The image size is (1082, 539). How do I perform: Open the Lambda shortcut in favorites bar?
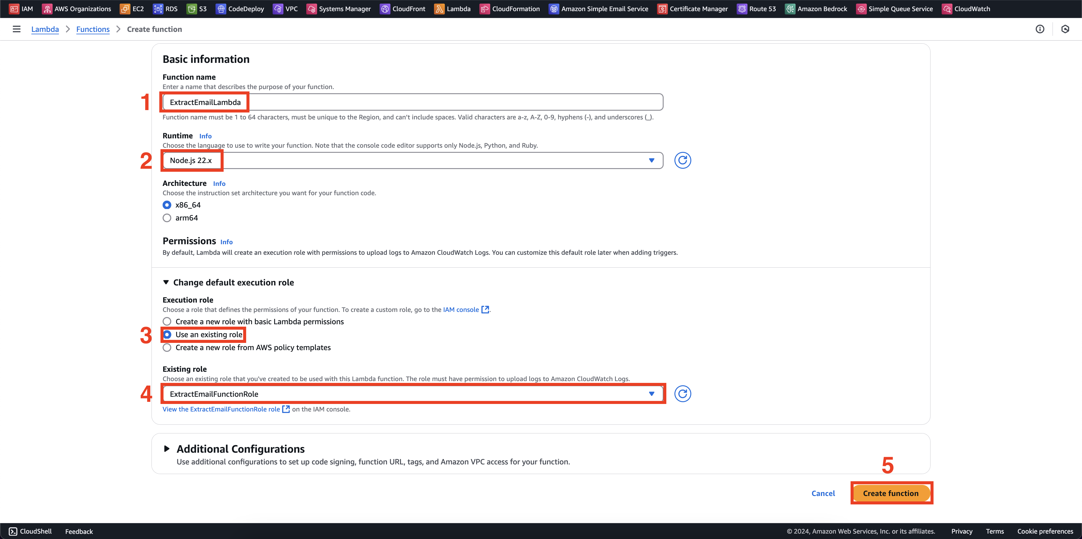[452, 9]
